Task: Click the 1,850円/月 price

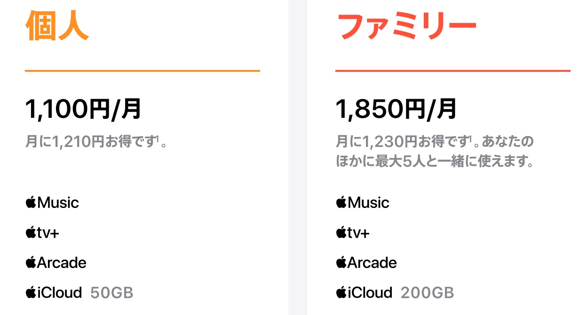Action: pyautogui.click(x=396, y=109)
